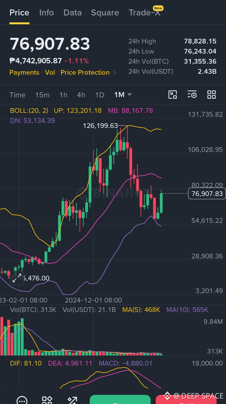Click the DN: 53,134.39 band value
The image size is (226, 404).
coord(32,120)
